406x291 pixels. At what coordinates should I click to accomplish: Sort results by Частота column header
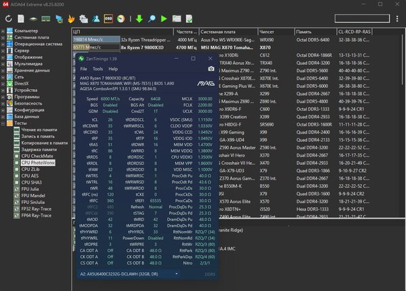(x=186, y=32)
